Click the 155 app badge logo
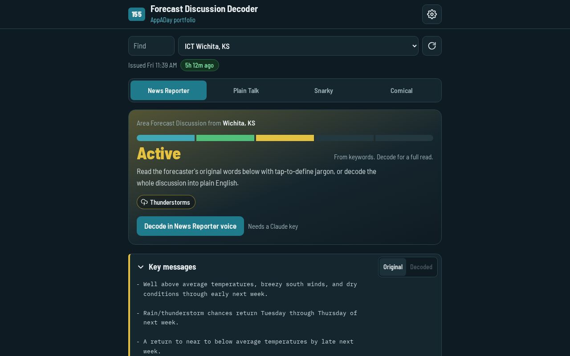Screen dimensions: 570x356 pyautogui.click(x=137, y=14)
